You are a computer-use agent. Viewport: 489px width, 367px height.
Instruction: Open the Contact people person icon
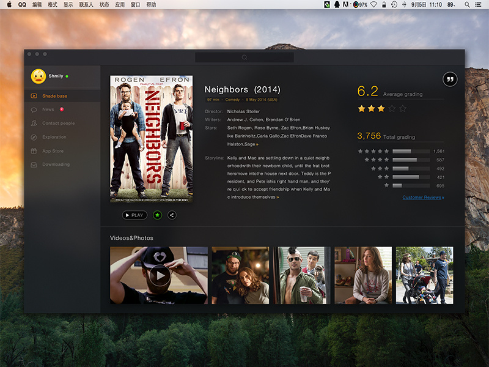click(x=34, y=124)
